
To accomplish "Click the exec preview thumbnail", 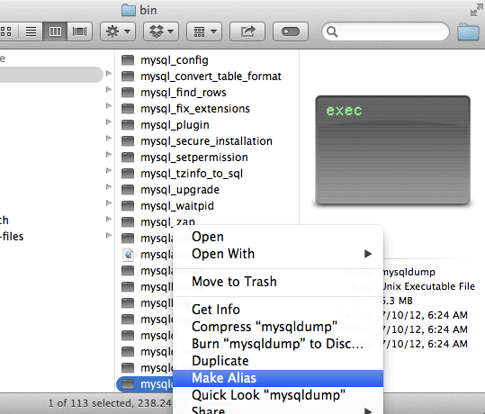I will (393, 150).
